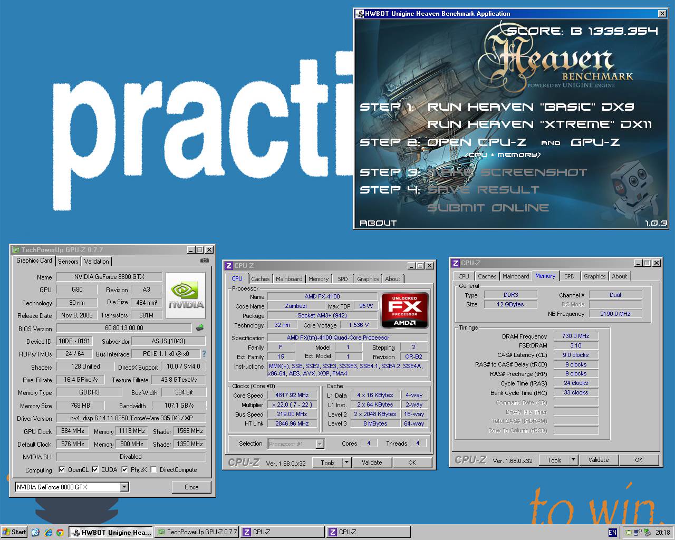The width and height of the screenshot is (675, 540).
Task: Click Tools button in CPU-Z CPU window
Action: pyautogui.click(x=327, y=462)
